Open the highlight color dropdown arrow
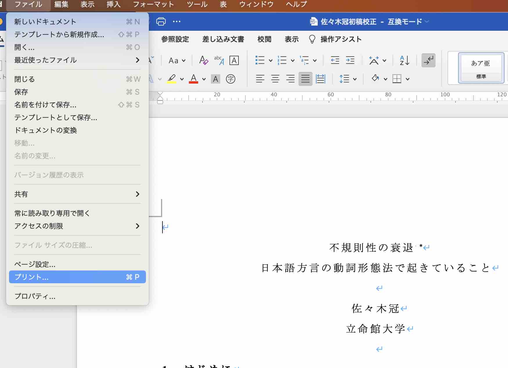Screen dimensions: 508x368 [182, 79]
